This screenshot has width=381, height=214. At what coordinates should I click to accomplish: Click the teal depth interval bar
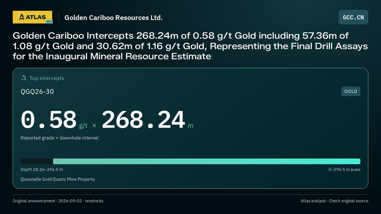pyautogui.click(x=207, y=161)
